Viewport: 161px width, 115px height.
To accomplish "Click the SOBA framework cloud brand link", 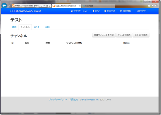I will 26,11.
